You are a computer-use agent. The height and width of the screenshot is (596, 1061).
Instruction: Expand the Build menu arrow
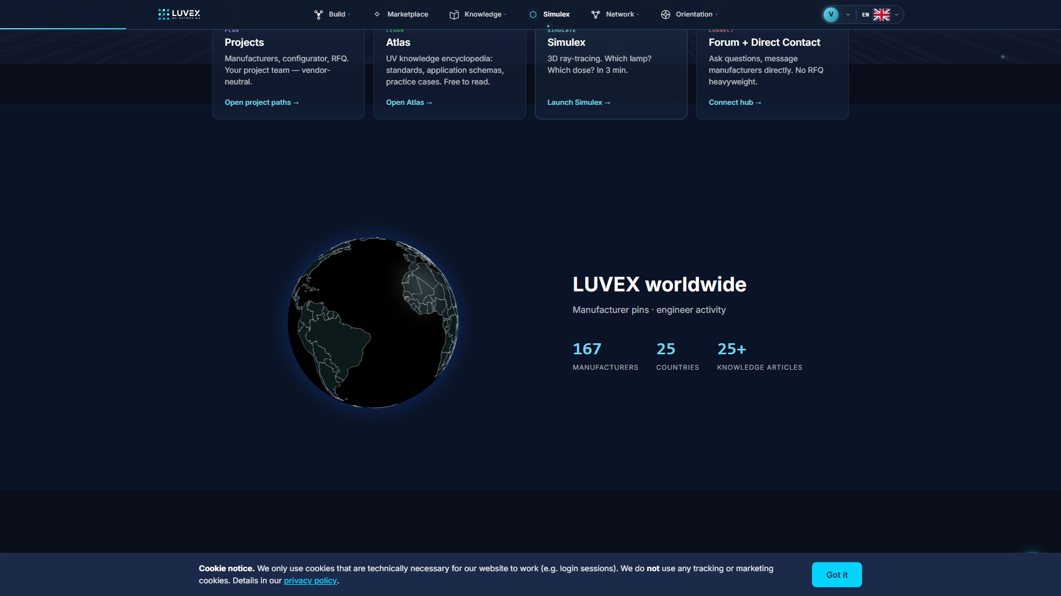pyautogui.click(x=349, y=15)
